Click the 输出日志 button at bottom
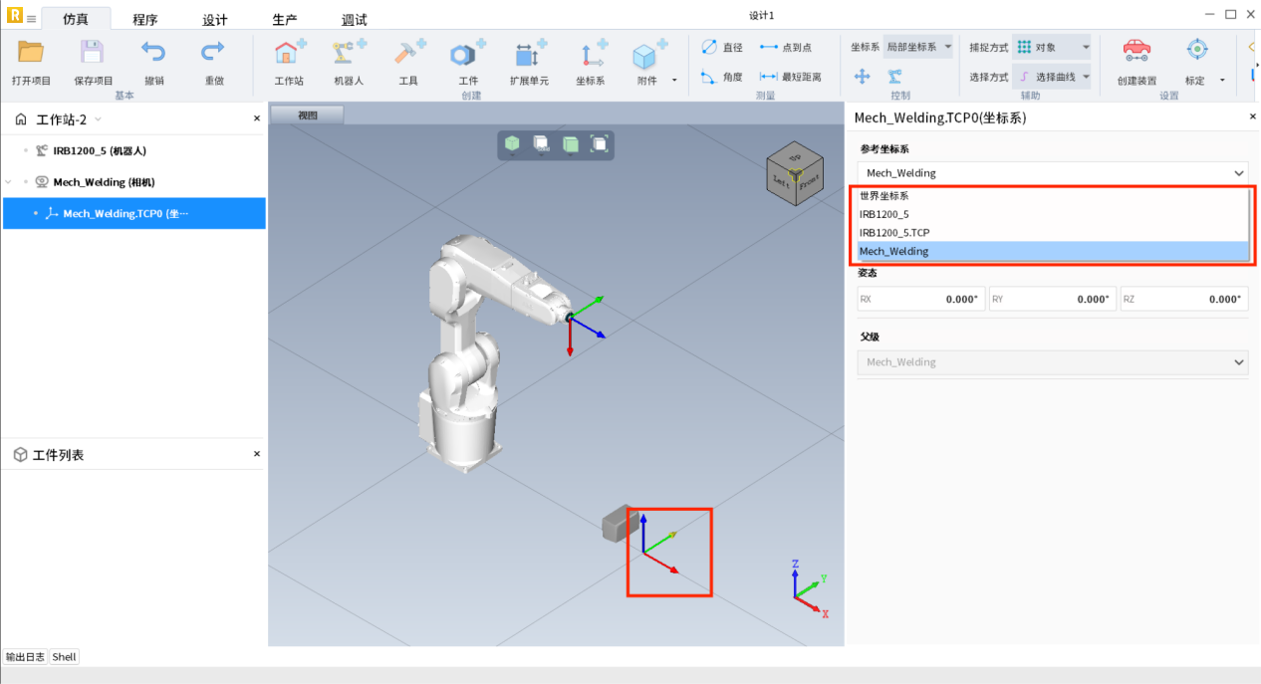 (26, 657)
